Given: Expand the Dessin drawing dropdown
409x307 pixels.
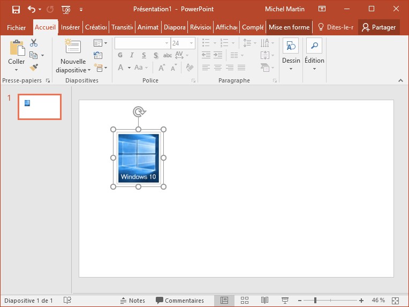Looking at the screenshot, I should [291, 69].
